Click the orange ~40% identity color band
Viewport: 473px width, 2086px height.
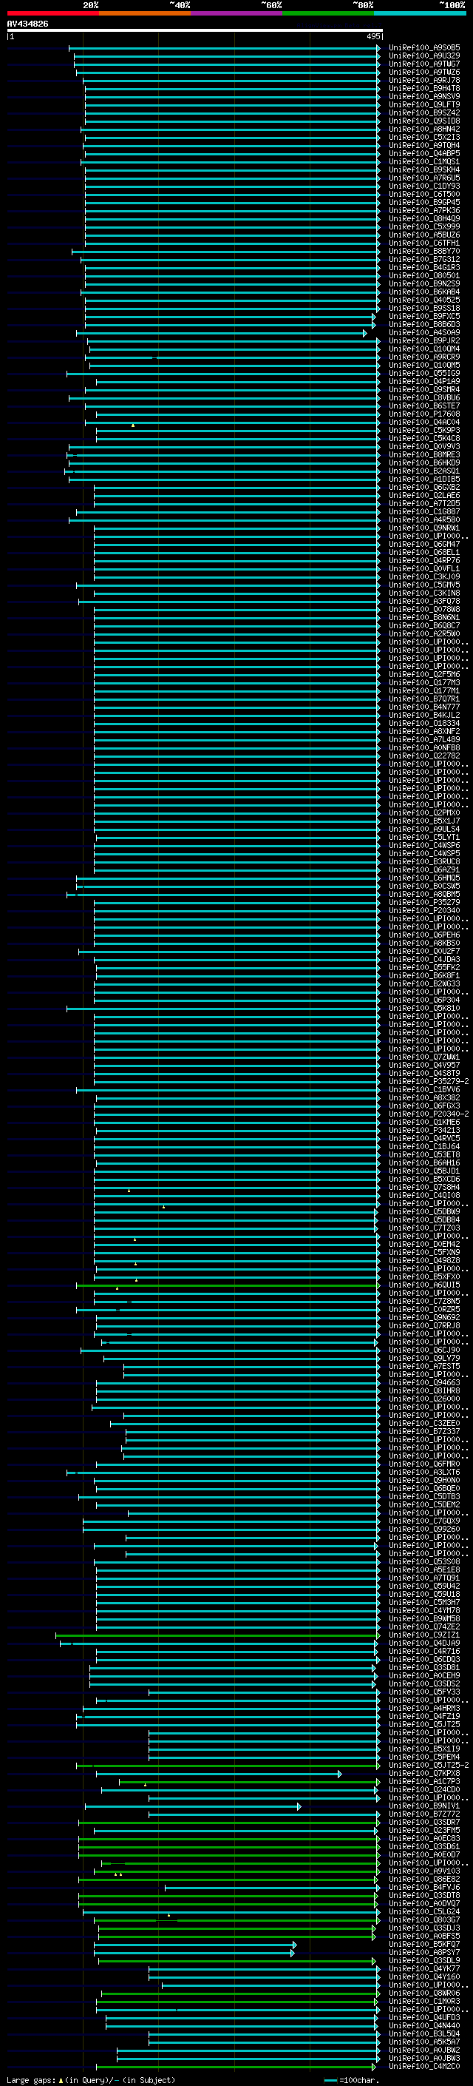tap(145, 13)
